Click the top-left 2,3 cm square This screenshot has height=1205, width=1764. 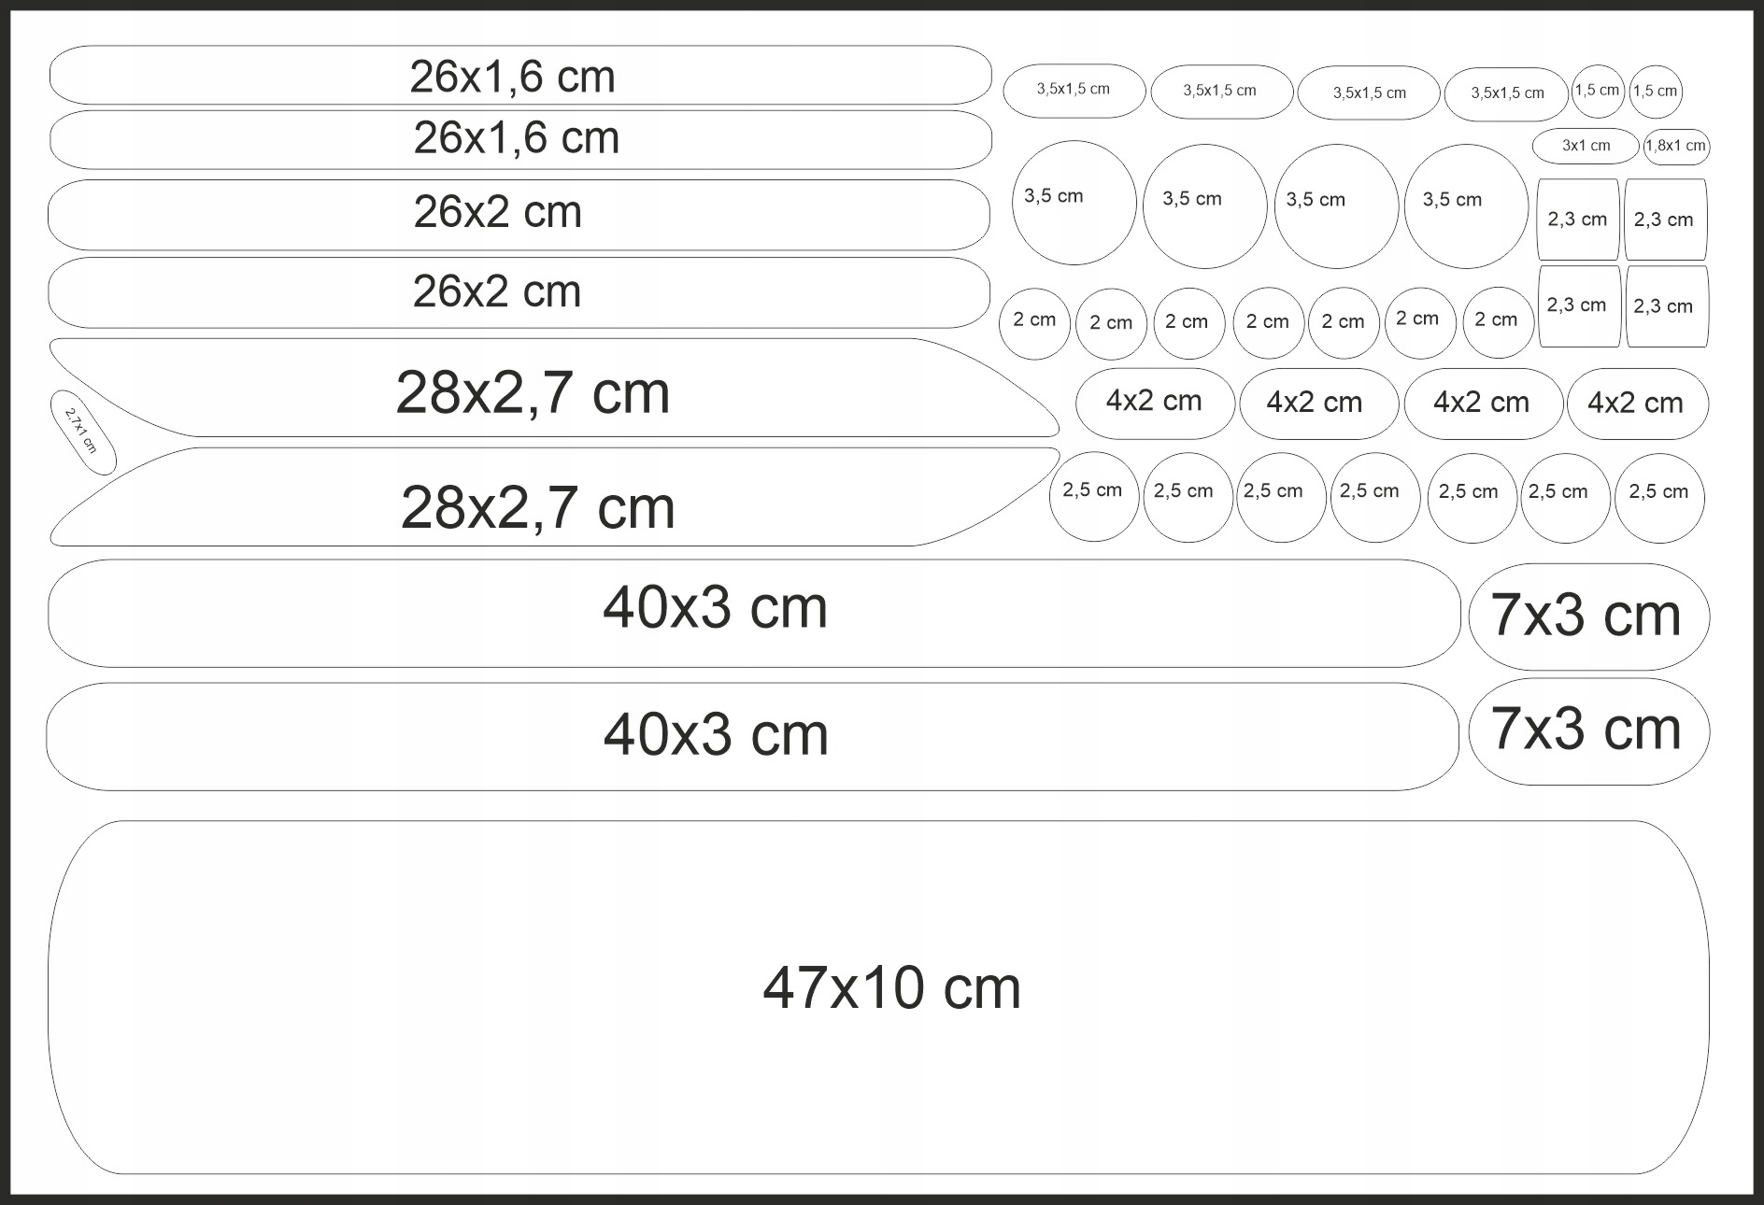[1577, 220]
